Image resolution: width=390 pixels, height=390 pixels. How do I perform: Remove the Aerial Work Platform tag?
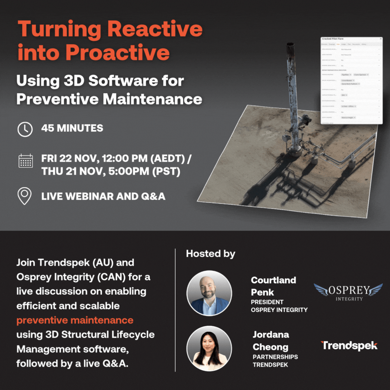[x=359, y=84]
